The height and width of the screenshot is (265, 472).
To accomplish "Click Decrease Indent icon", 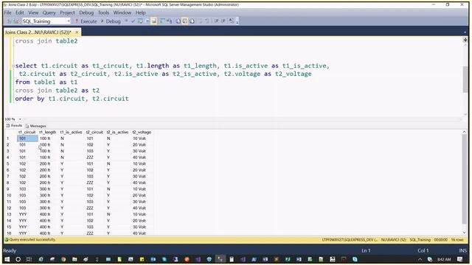I will pyautogui.click(x=216, y=21).
